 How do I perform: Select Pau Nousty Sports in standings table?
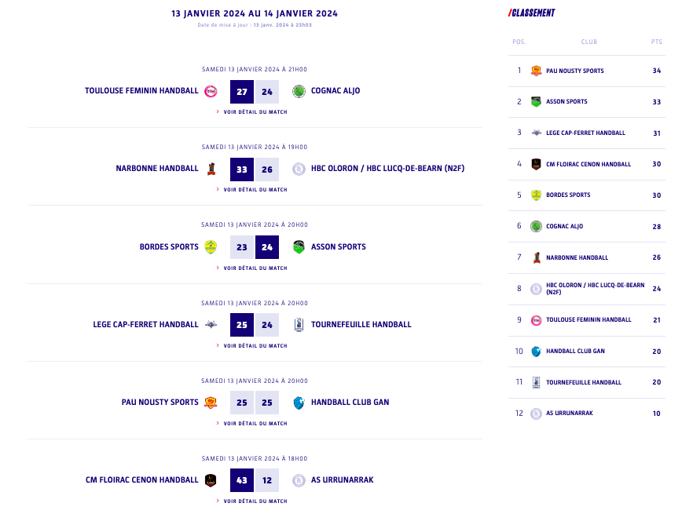click(575, 71)
